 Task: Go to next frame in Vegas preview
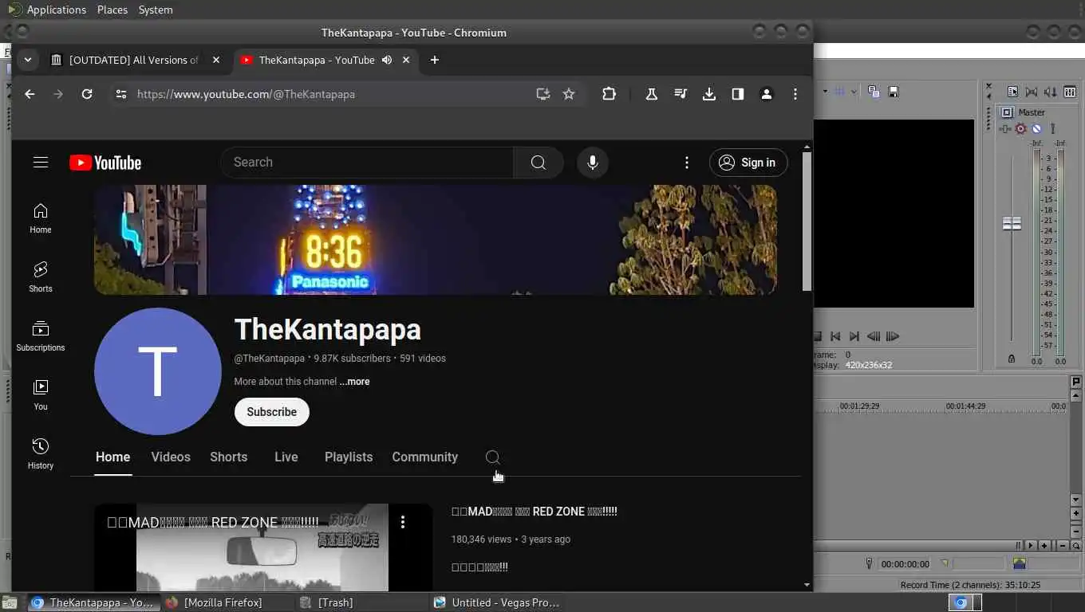(x=893, y=336)
